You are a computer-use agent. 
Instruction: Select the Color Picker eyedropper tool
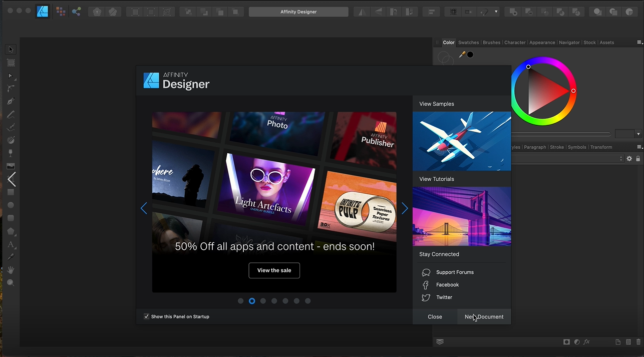click(11, 257)
